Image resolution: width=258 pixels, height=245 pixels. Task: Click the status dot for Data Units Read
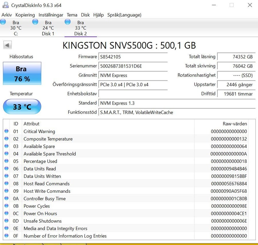[6, 168]
